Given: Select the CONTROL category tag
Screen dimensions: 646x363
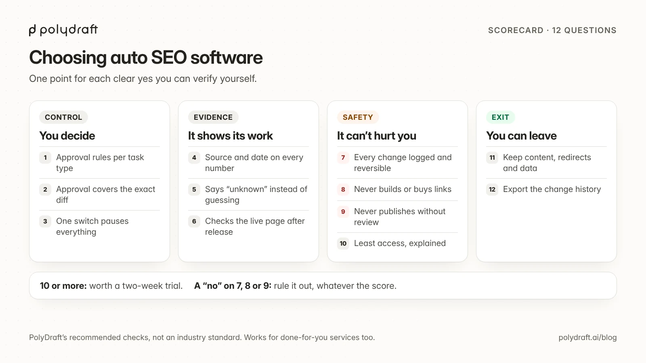Looking at the screenshot, I should point(63,117).
